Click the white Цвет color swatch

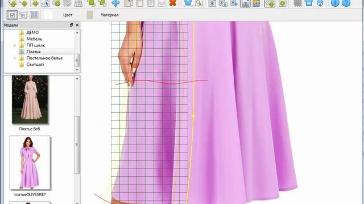(x=48, y=15)
